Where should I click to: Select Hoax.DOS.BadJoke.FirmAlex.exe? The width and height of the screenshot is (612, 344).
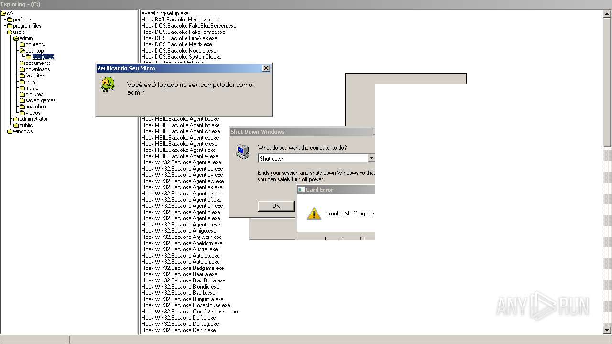tap(179, 38)
